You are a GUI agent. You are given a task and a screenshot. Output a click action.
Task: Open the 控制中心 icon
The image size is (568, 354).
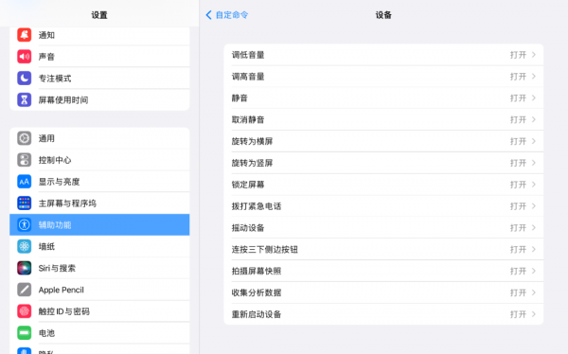(25, 160)
